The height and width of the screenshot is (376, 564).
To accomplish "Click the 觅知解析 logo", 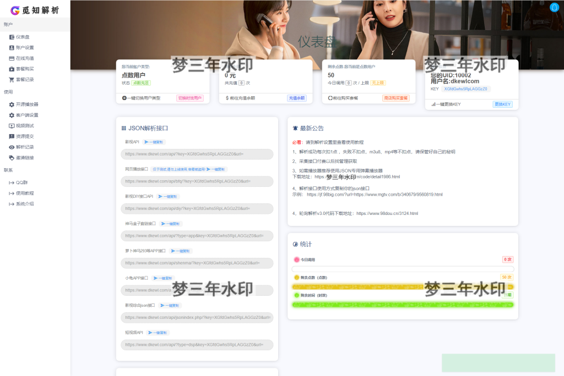I will click(35, 10).
